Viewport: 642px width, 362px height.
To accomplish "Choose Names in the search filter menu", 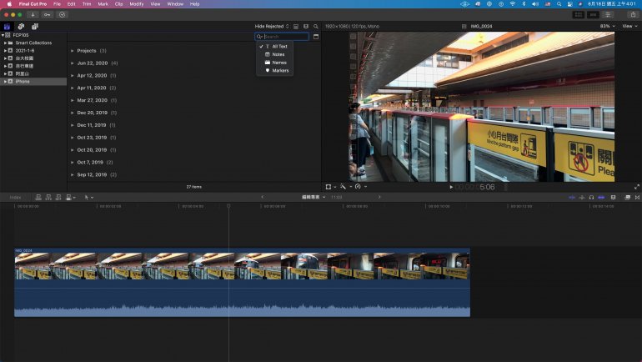I will tap(278, 63).
